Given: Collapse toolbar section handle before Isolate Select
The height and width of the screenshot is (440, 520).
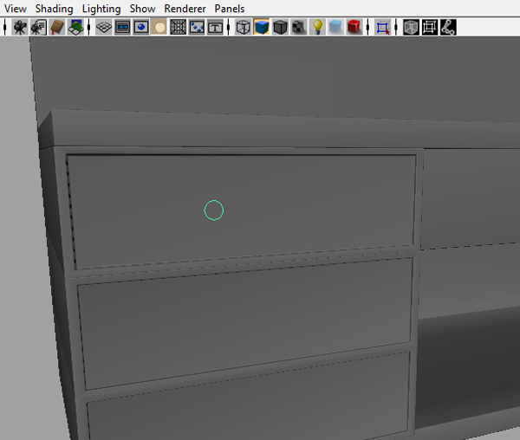Looking at the screenshot, I should tap(367, 27).
